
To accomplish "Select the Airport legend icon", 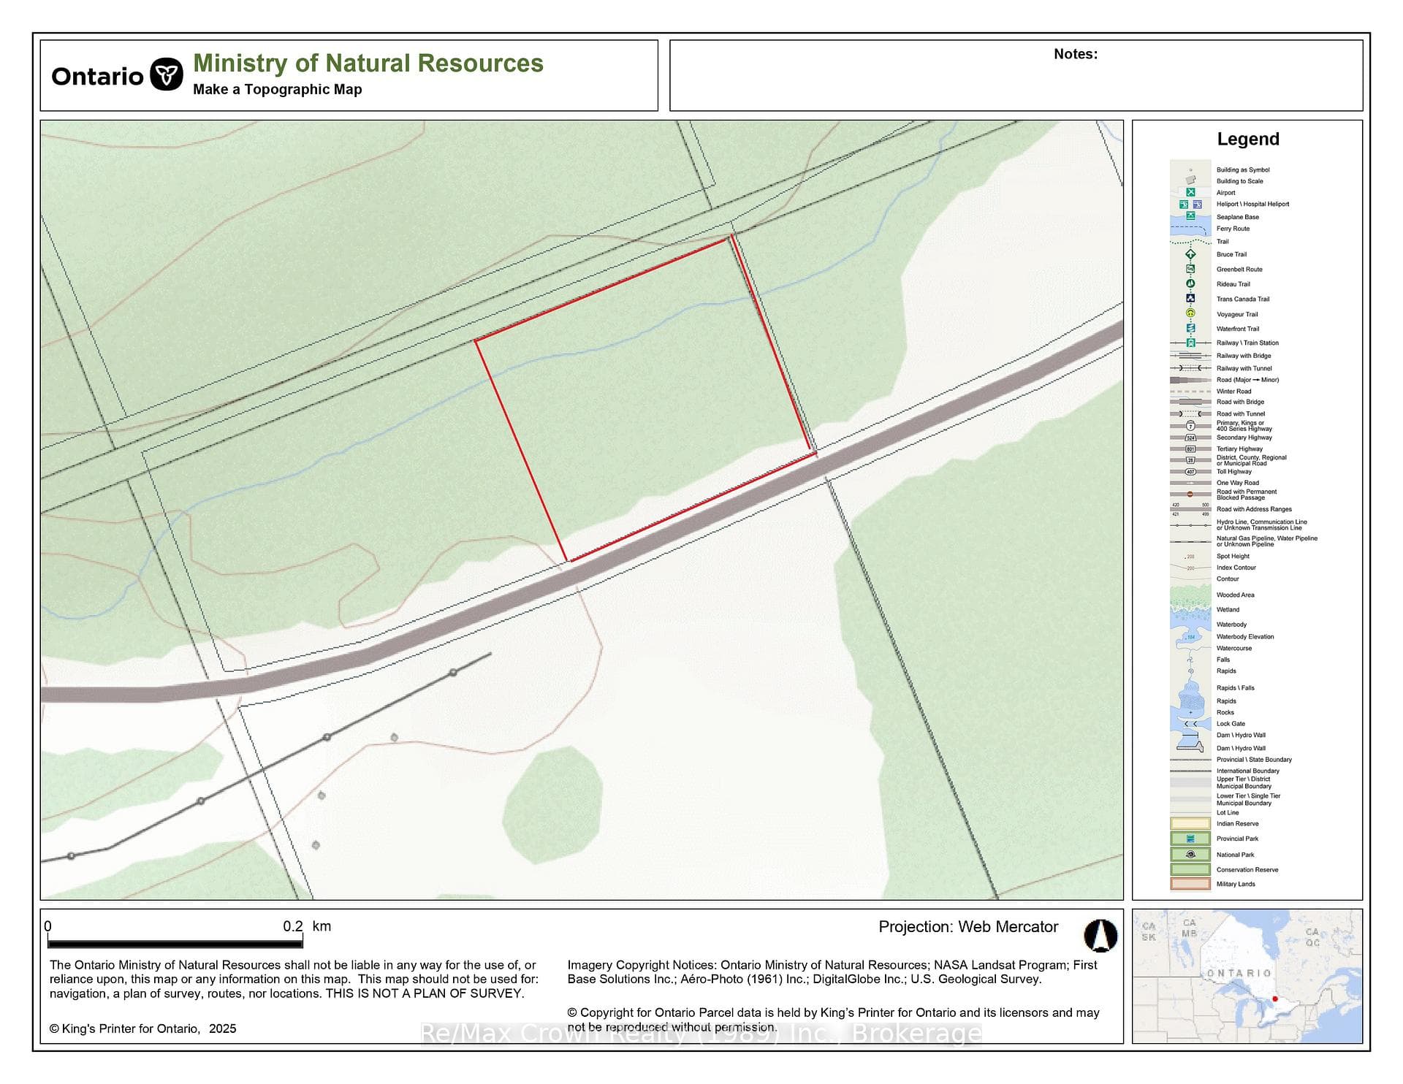I will click(1190, 192).
